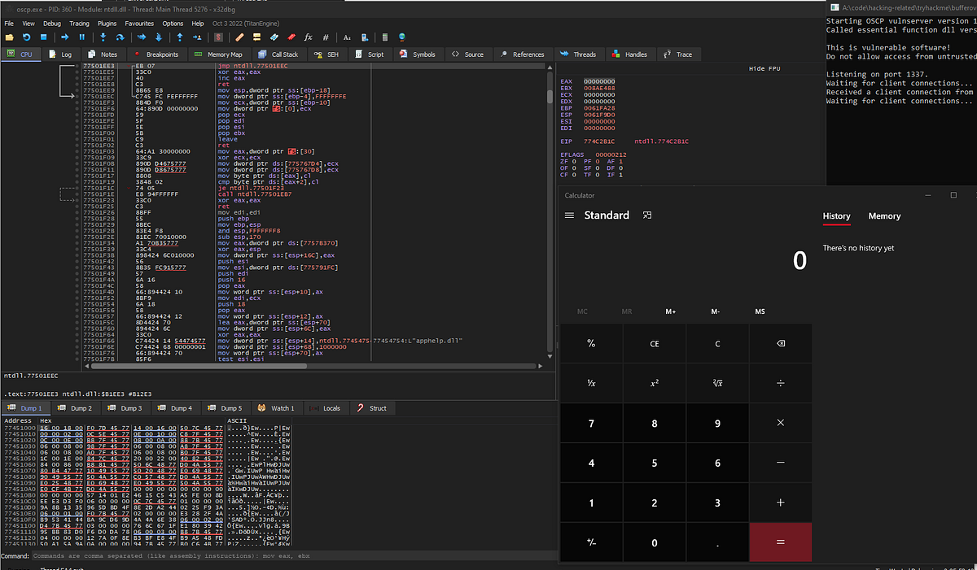This screenshot has height=570, width=977.
Task: Click the Command input field at bottom
Action: click(285, 555)
